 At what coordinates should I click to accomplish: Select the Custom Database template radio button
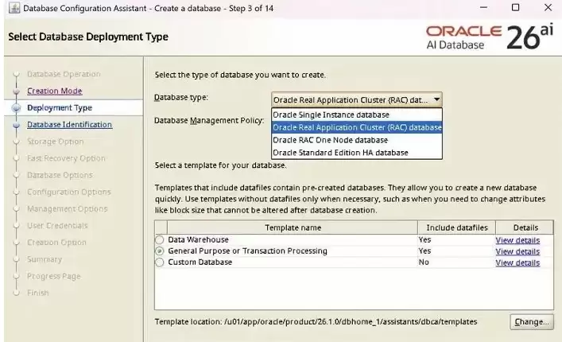pyautogui.click(x=160, y=262)
